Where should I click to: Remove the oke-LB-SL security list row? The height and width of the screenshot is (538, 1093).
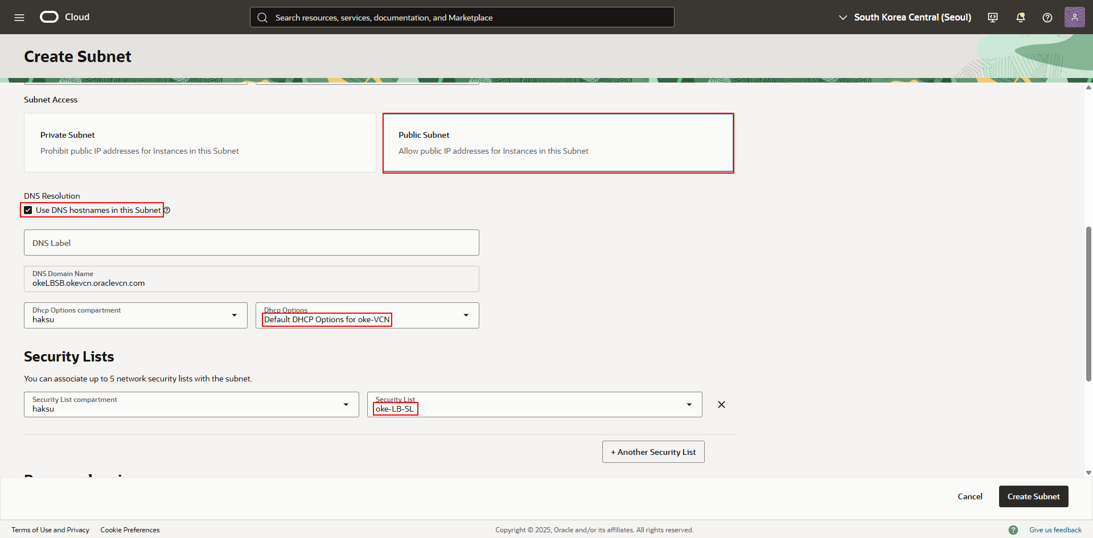(721, 405)
